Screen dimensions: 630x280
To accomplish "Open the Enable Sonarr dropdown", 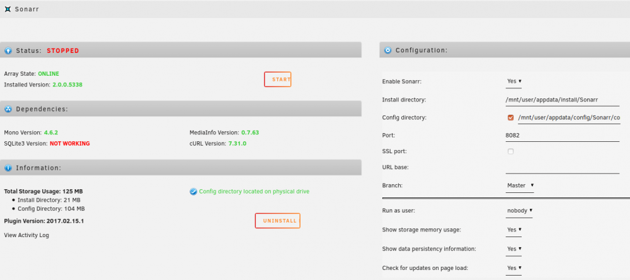I will point(514,81).
